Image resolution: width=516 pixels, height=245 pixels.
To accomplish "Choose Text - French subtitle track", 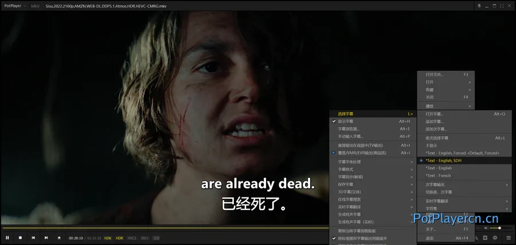I will (439, 176).
